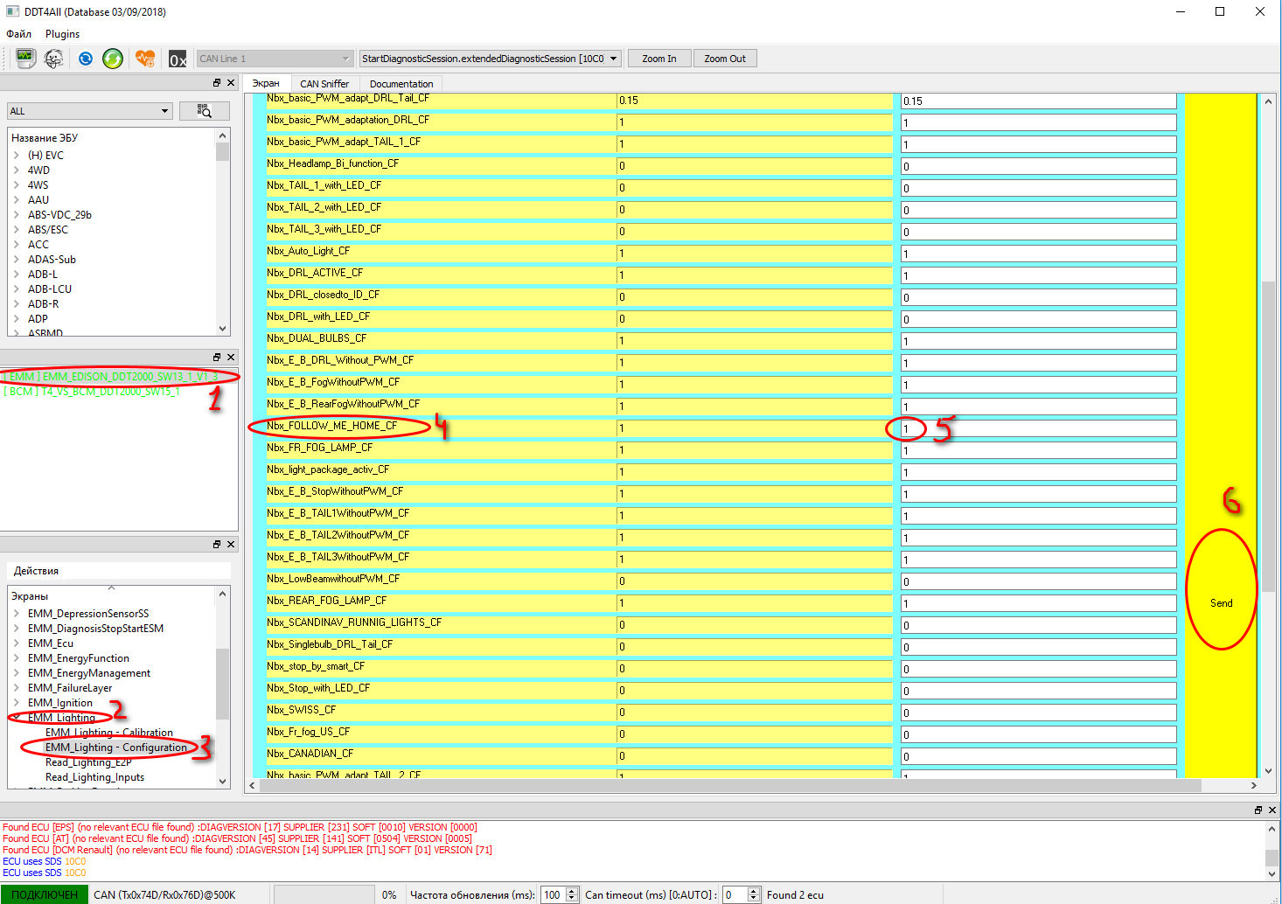Click the Nbx_FOLLOW_ME_HOME_CF input field
Screen dimensions: 1282x904
(x=1039, y=428)
